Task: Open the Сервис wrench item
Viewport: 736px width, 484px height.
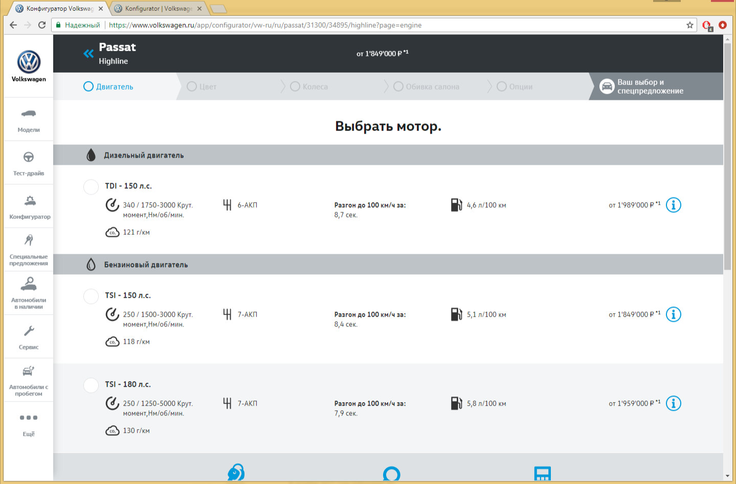Action: point(29,337)
